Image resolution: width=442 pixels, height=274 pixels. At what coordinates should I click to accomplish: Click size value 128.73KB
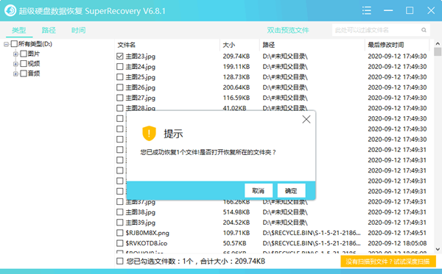pyautogui.click(x=236, y=77)
